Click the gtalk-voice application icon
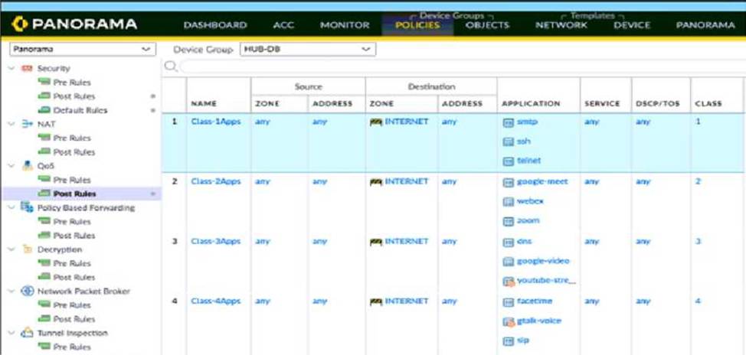 coord(509,322)
